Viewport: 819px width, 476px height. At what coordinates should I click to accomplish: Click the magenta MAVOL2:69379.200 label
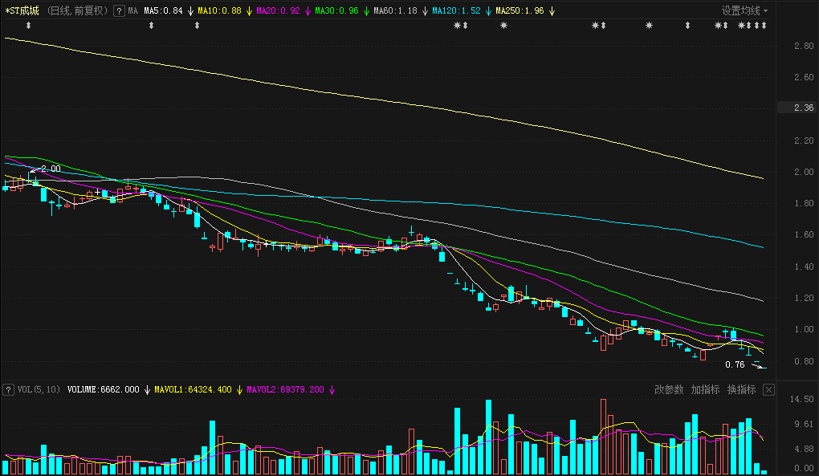tap(285, 389)
